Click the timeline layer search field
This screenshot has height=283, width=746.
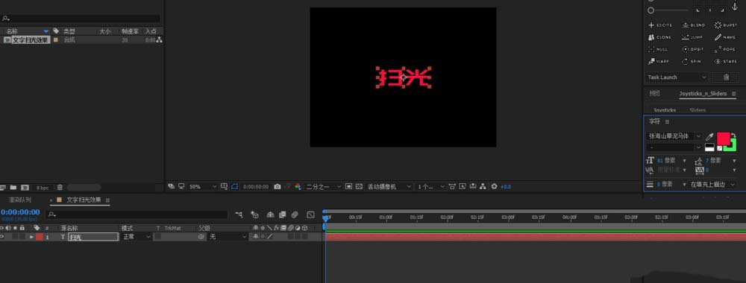coord(137,215)
